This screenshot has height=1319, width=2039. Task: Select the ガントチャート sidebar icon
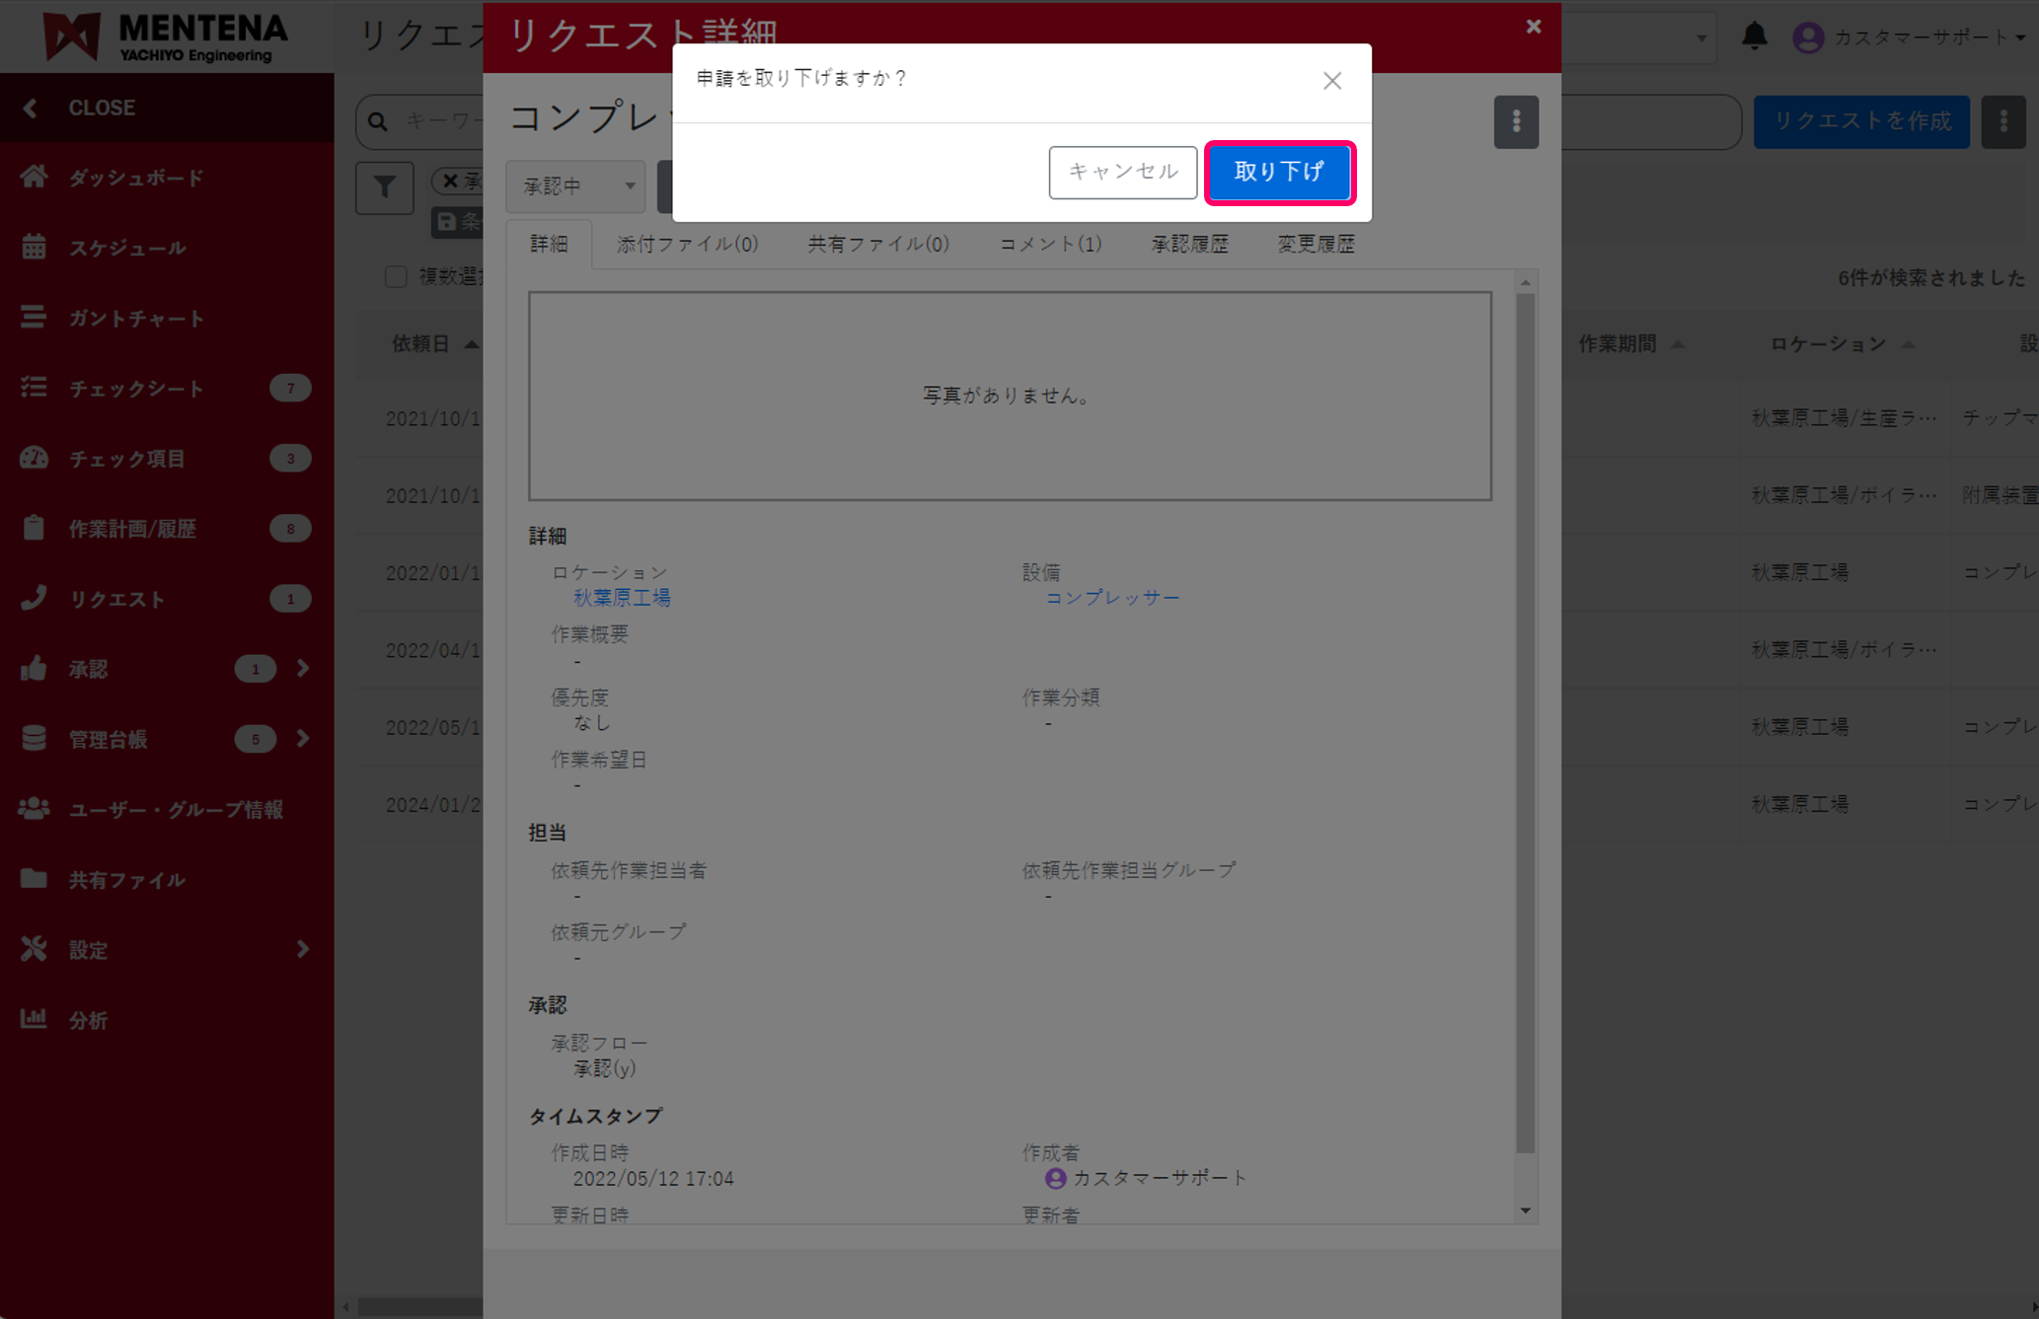35,318
